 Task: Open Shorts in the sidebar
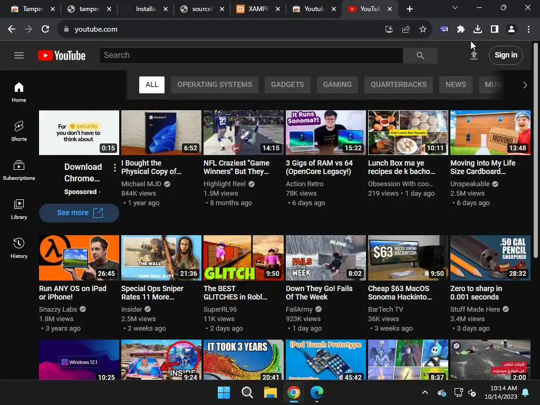[x=19, y=131]
